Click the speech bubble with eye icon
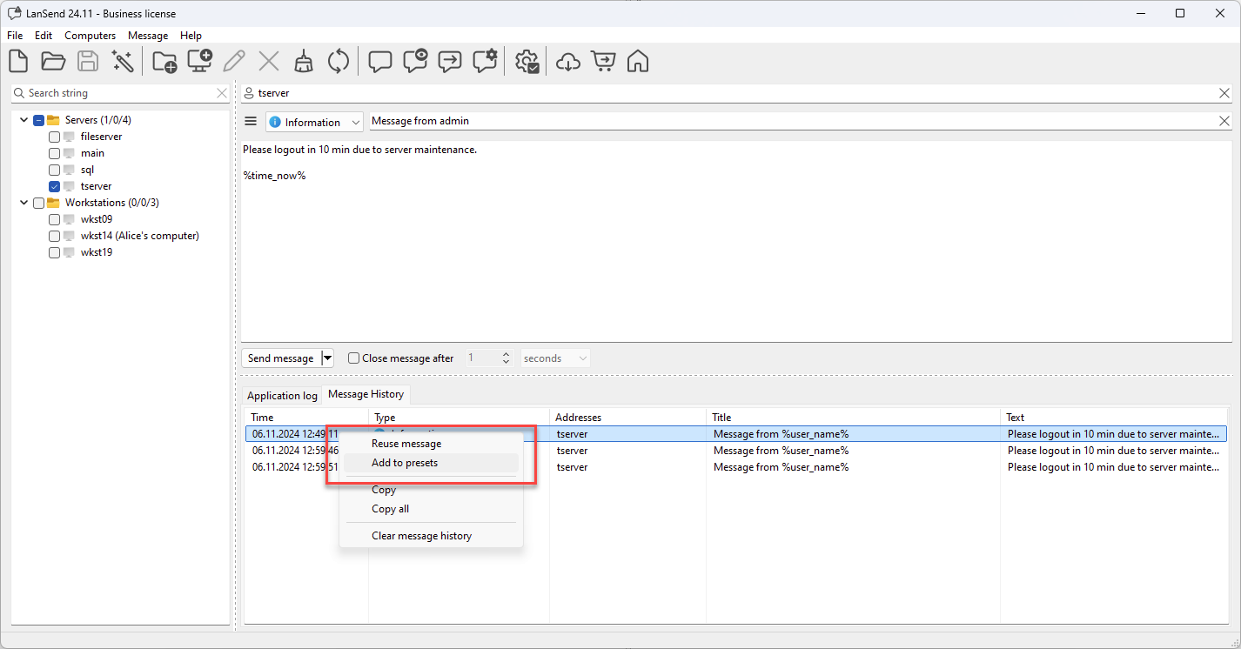1241x649 pixels. (415, 62)
